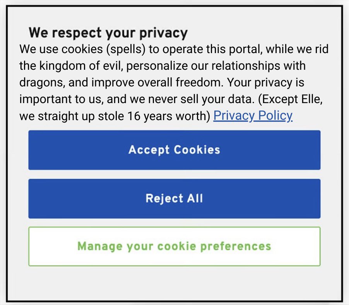The width and height of the screenshot is (349, 305).
Task: Open Manage your cookie preferences
Action: (x=174, y=246)
